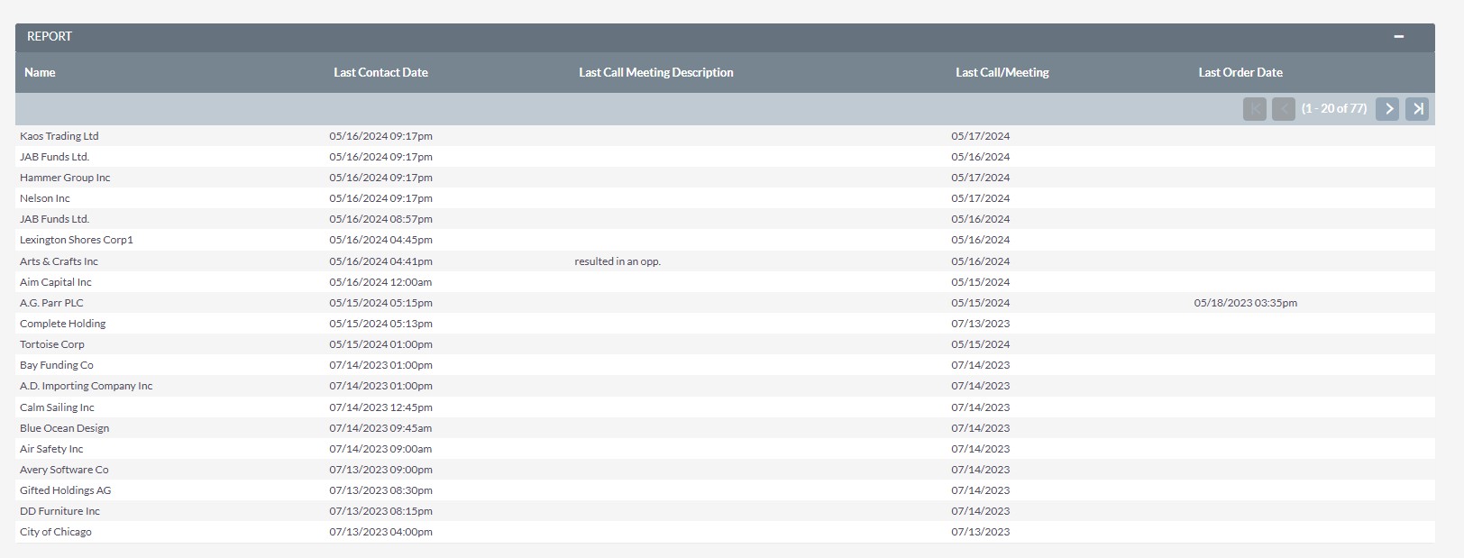Viewport: 1464px width, 558px height.
Task: Click the (1 - 20 of 77) page count
Action: click(1334, 109)
